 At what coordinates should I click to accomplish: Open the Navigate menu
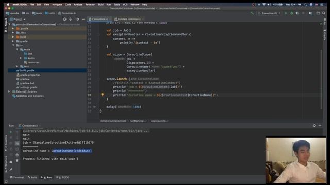coord(57,5)
